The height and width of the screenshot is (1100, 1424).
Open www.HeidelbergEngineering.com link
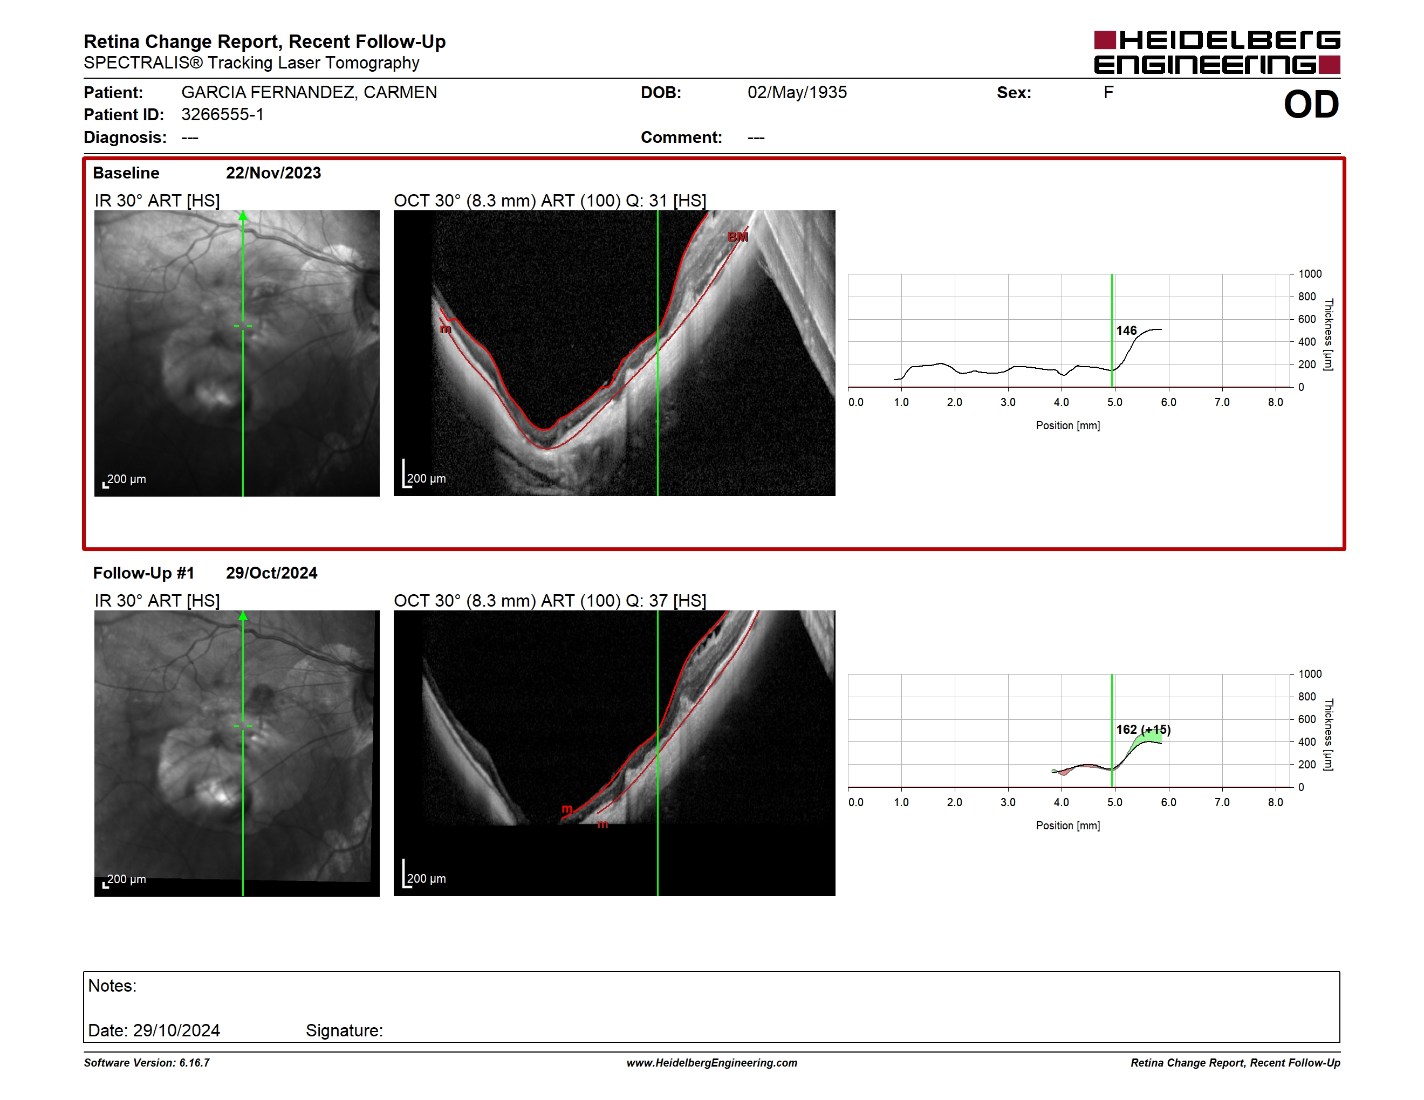711,1063
